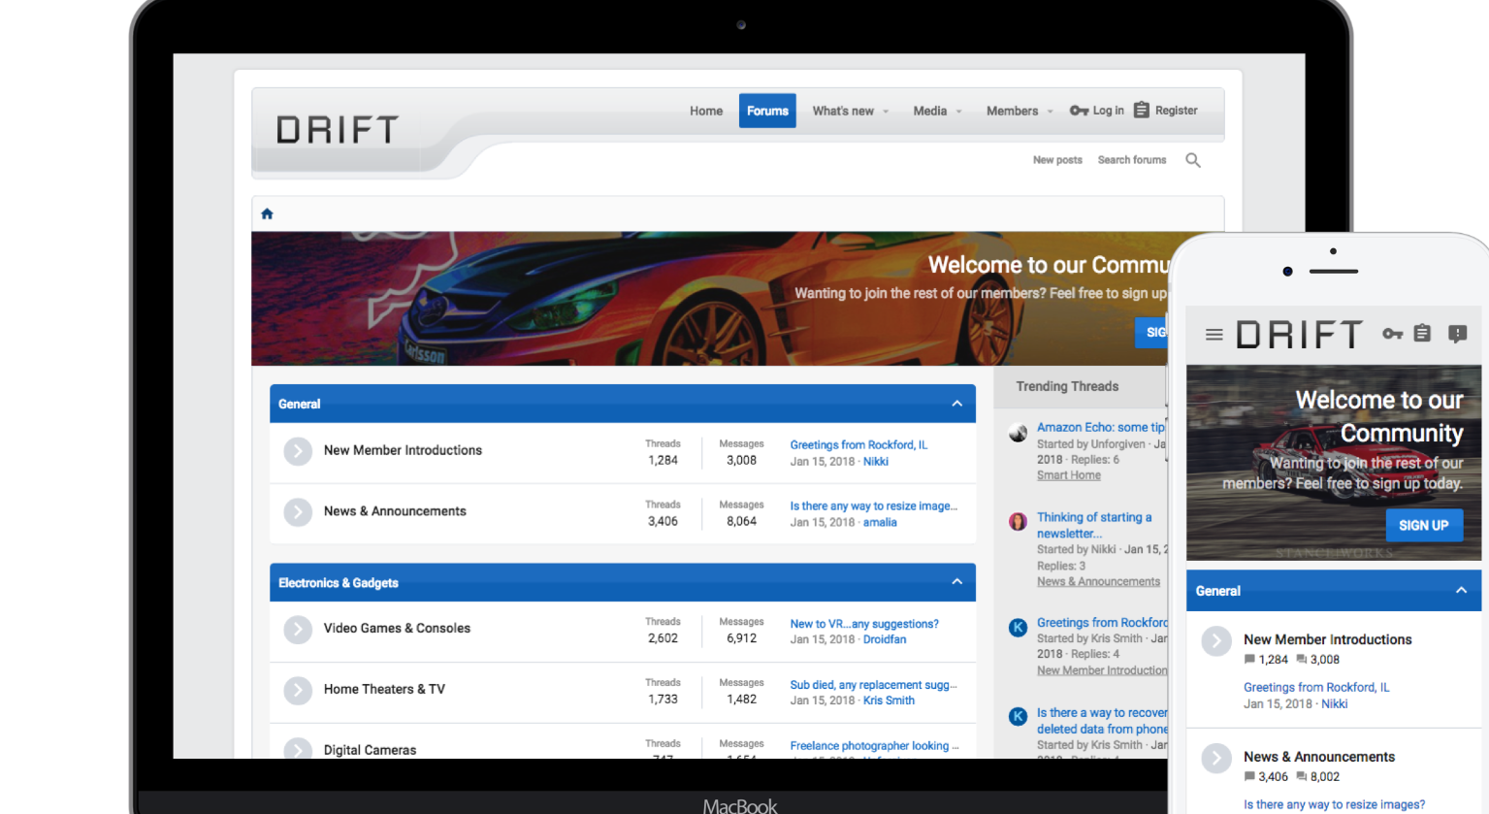
Task: Tap the phone News & Announcements title
Action: [x=1319, y=758]
